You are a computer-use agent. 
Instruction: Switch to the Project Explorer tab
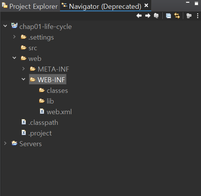coord(30,6)
